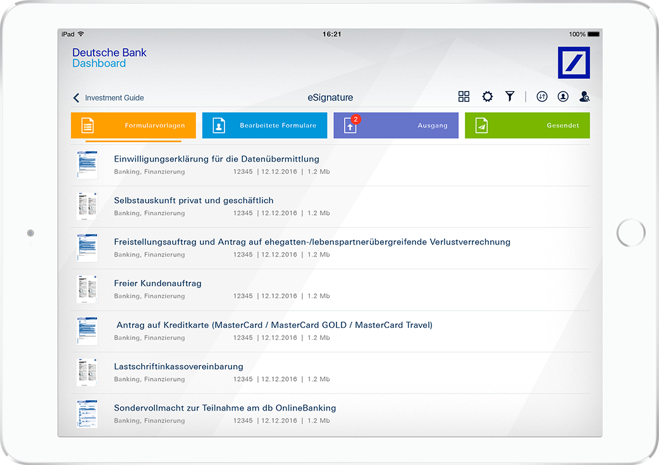Image resolution: width=659 pixels, height=465 pixels.
Task: Click the filter funnel icon
Action: (510, 97)
